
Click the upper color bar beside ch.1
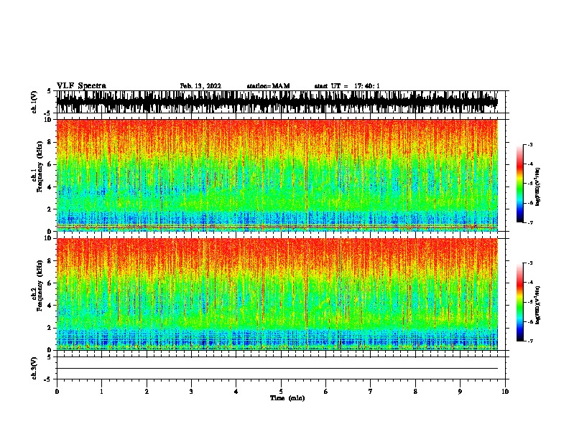(520, 184)
